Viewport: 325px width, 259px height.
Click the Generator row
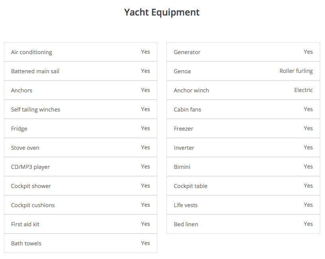coord(243,52)
